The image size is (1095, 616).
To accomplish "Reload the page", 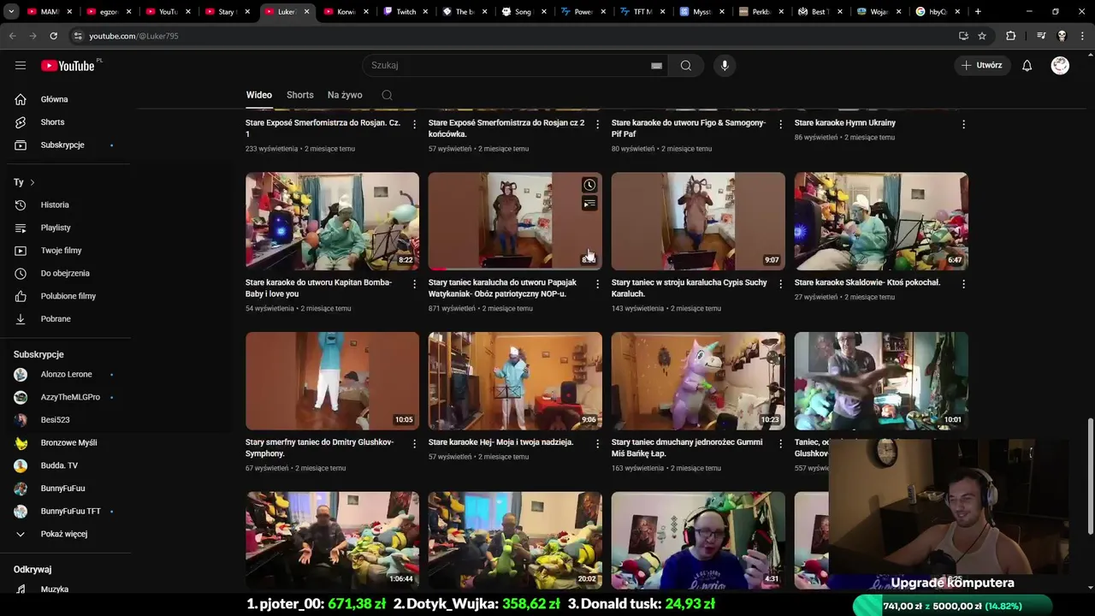I will [x=53, y=36].
